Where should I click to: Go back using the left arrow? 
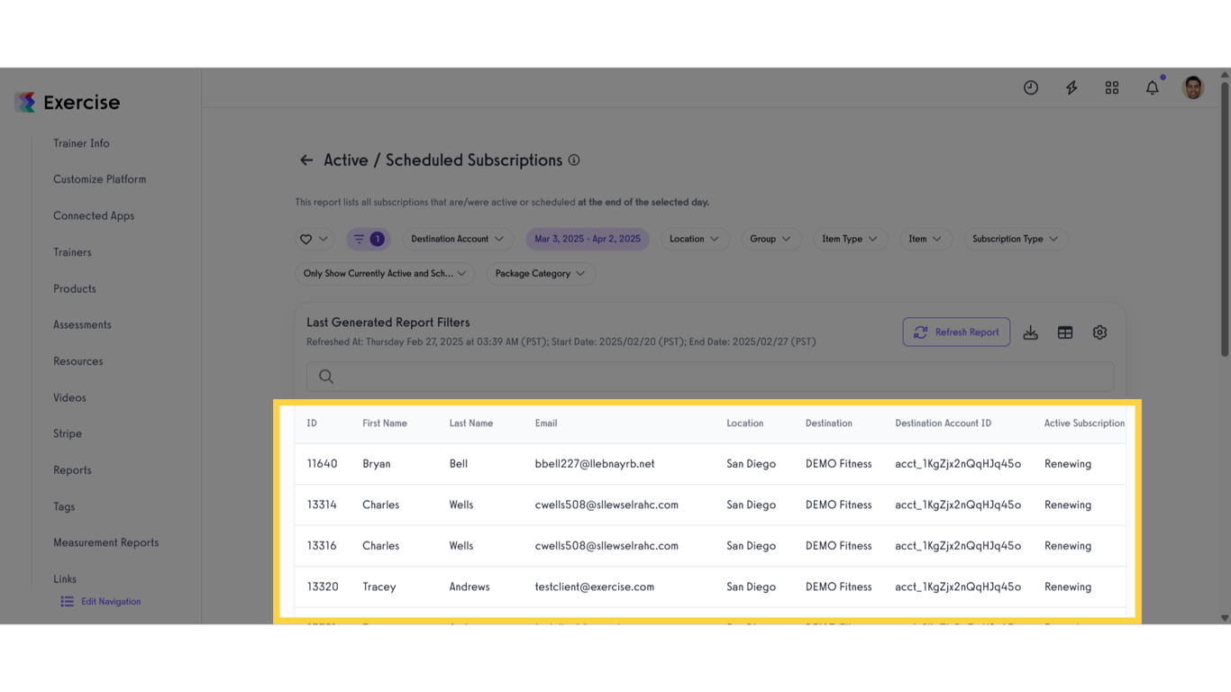[306, 159]
